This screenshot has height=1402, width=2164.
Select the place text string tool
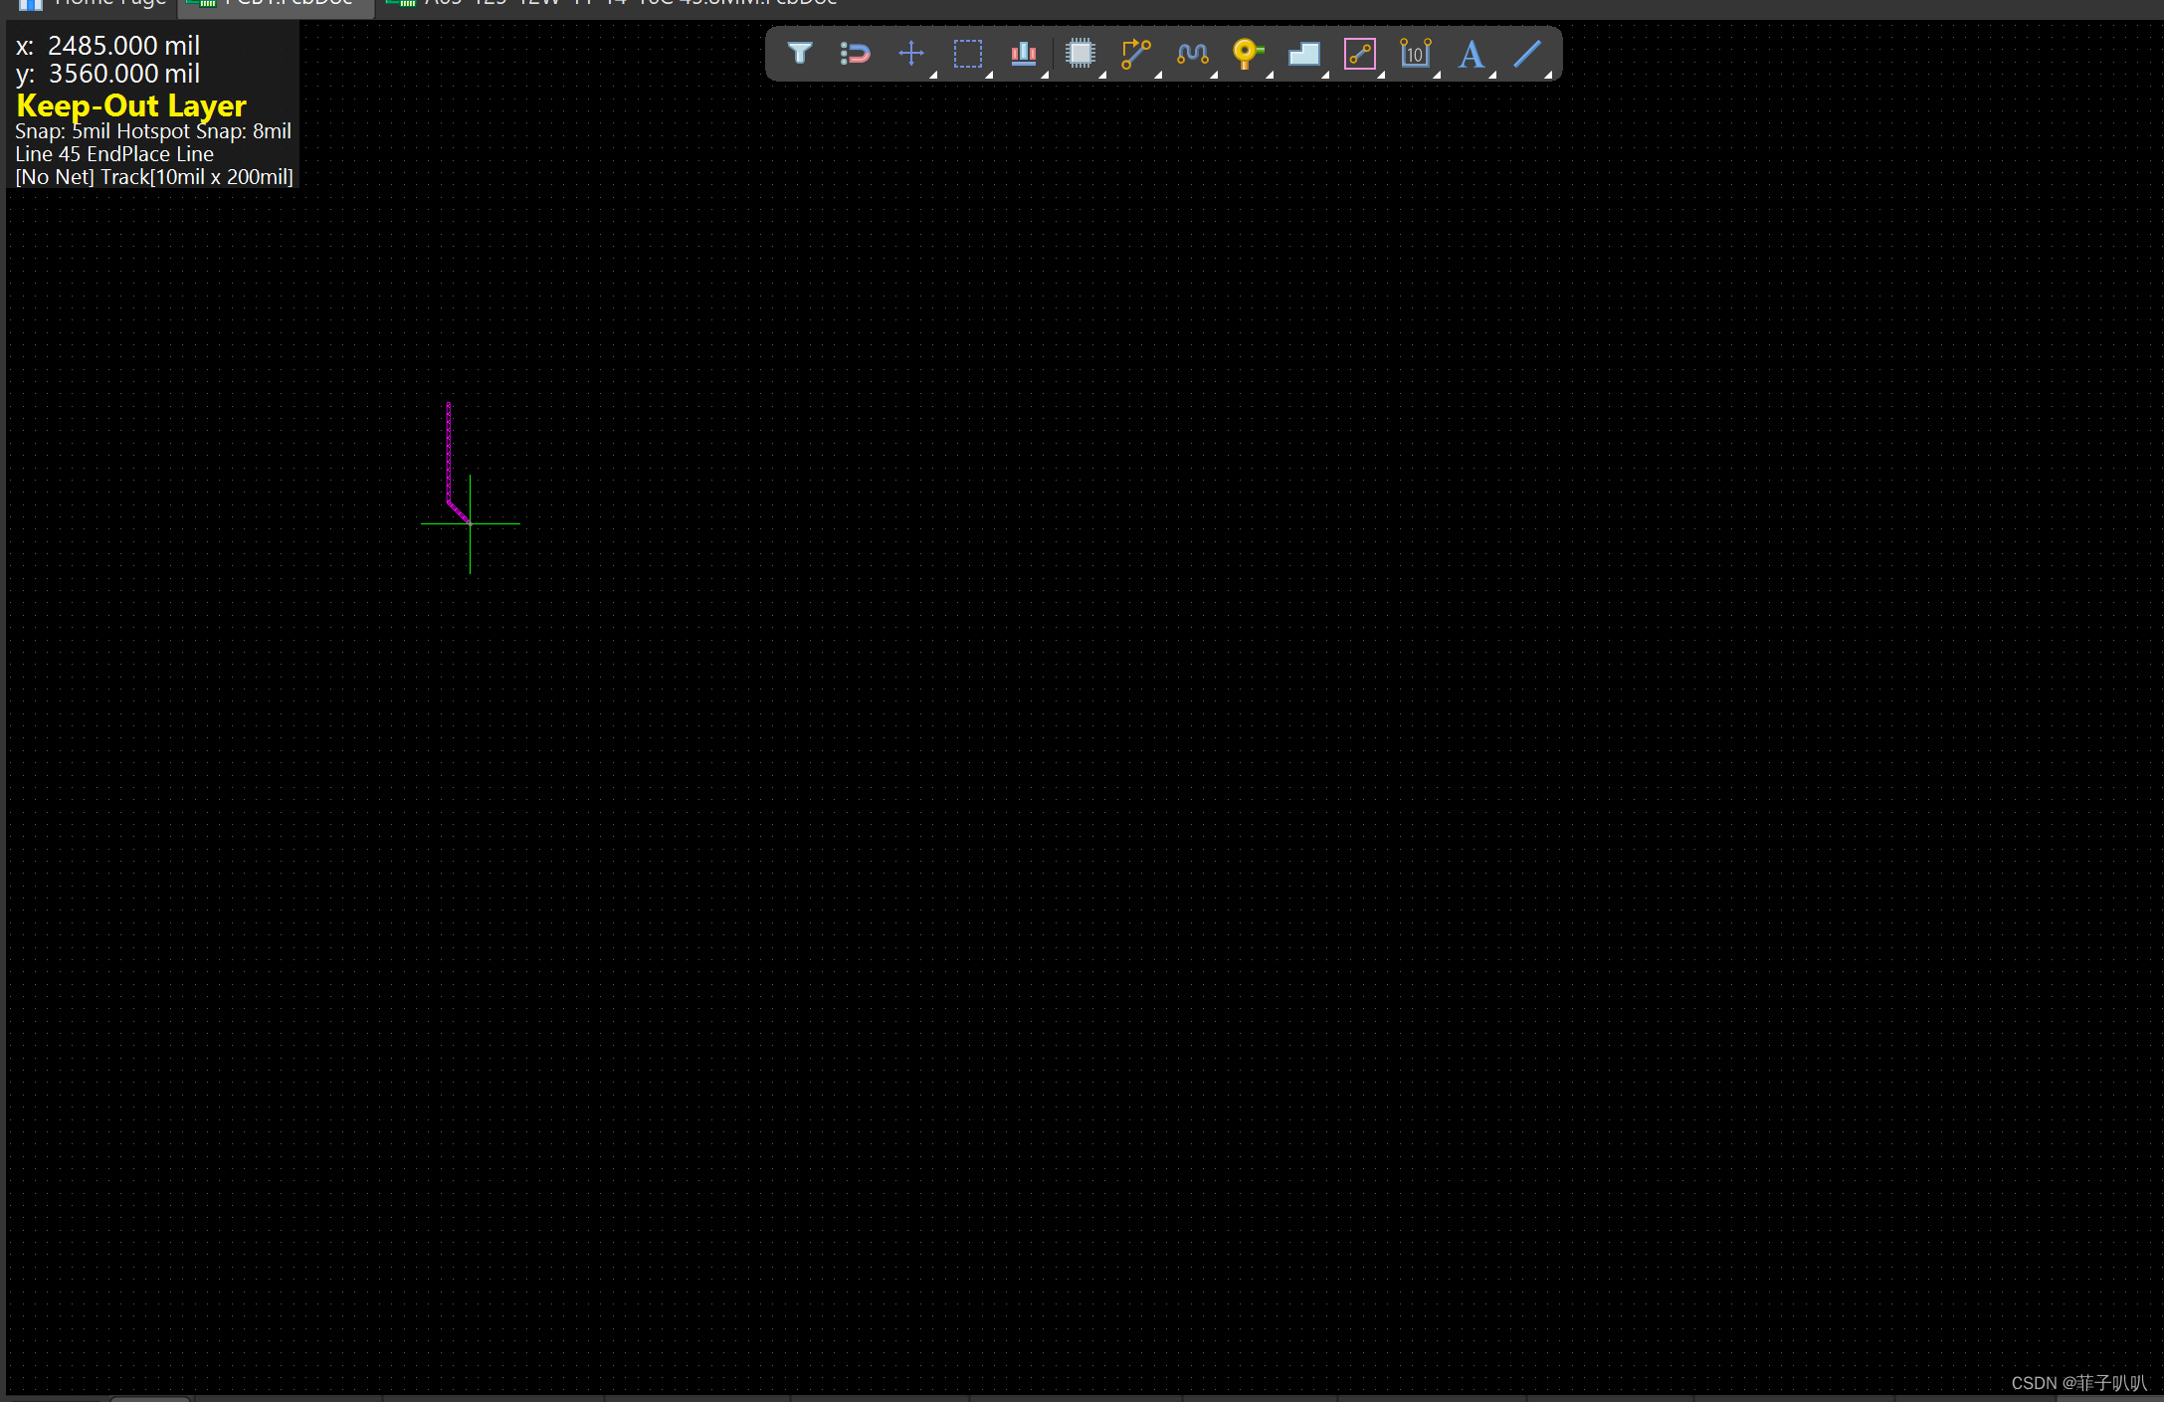pyautogui.click(x=1471, y=53)
